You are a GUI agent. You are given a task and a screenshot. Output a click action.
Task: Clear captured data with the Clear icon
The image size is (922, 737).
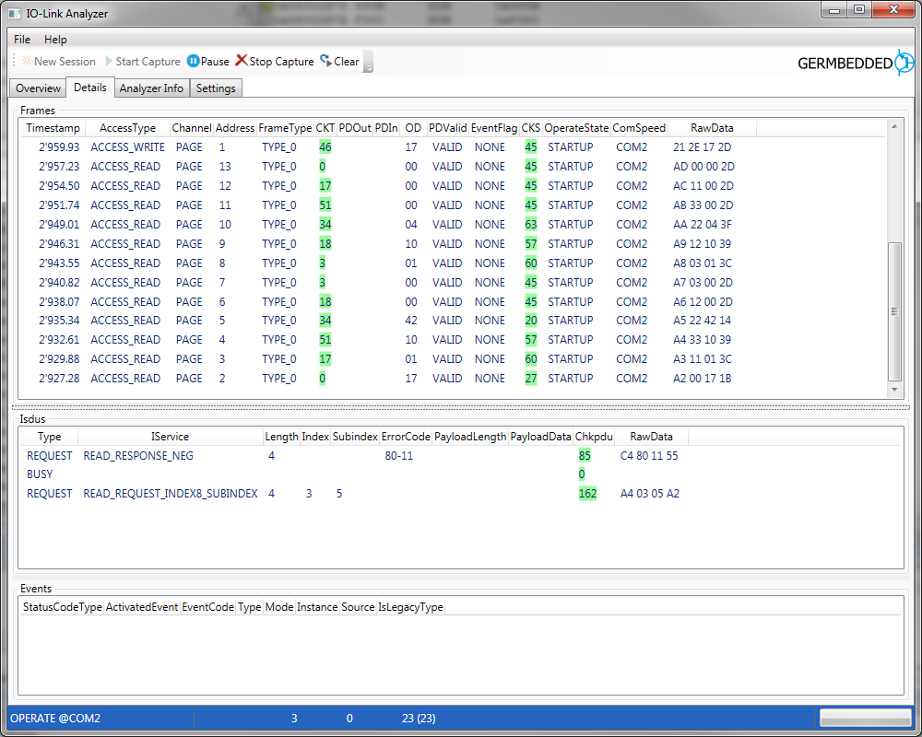point(325,61)
